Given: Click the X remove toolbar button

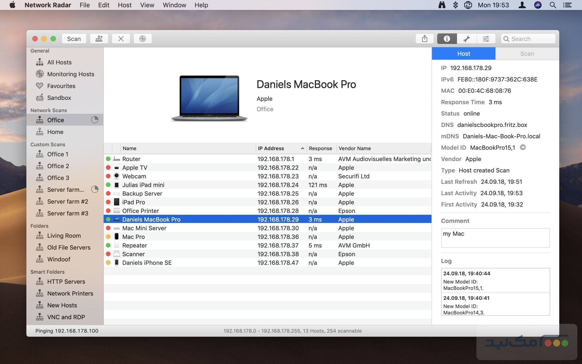Looking at the screenshot, I should click(x=121, y=39).
